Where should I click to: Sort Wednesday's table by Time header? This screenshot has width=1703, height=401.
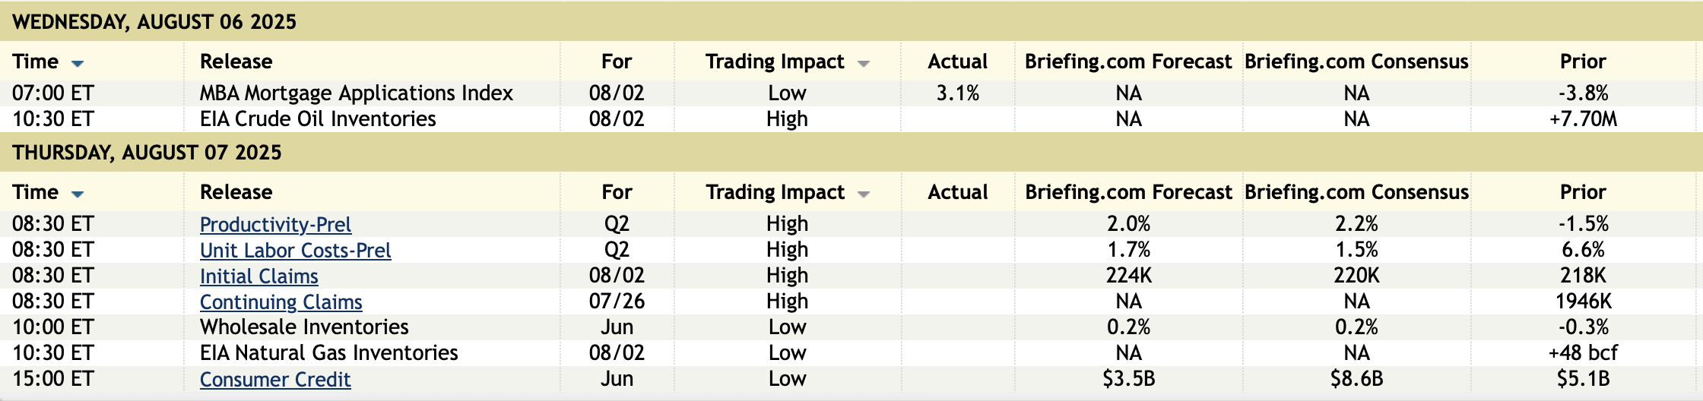[36, 62]
